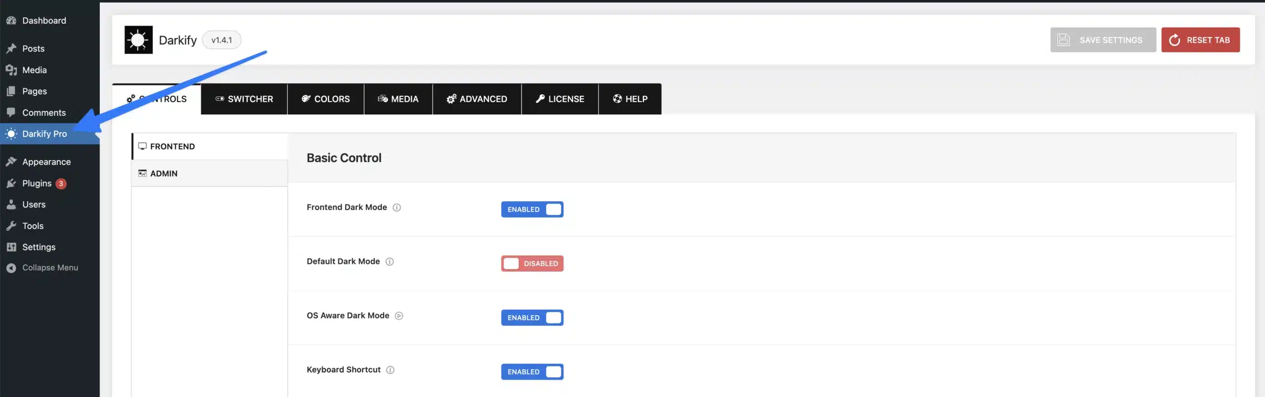Switch to the Switcher tab

(244, 99)
